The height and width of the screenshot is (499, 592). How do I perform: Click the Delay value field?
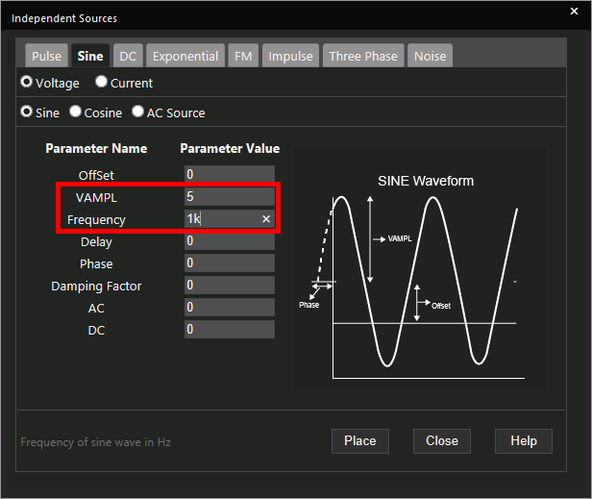(230, 240)
